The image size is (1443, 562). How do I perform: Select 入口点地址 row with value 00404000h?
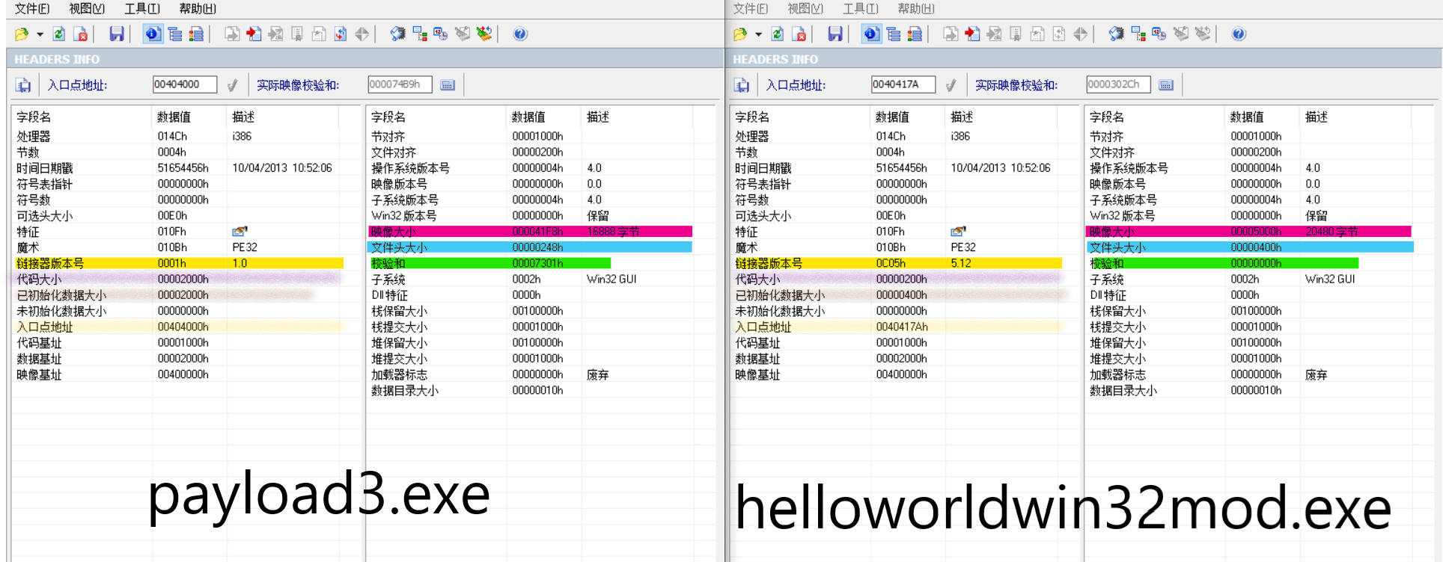pos(179,327)
